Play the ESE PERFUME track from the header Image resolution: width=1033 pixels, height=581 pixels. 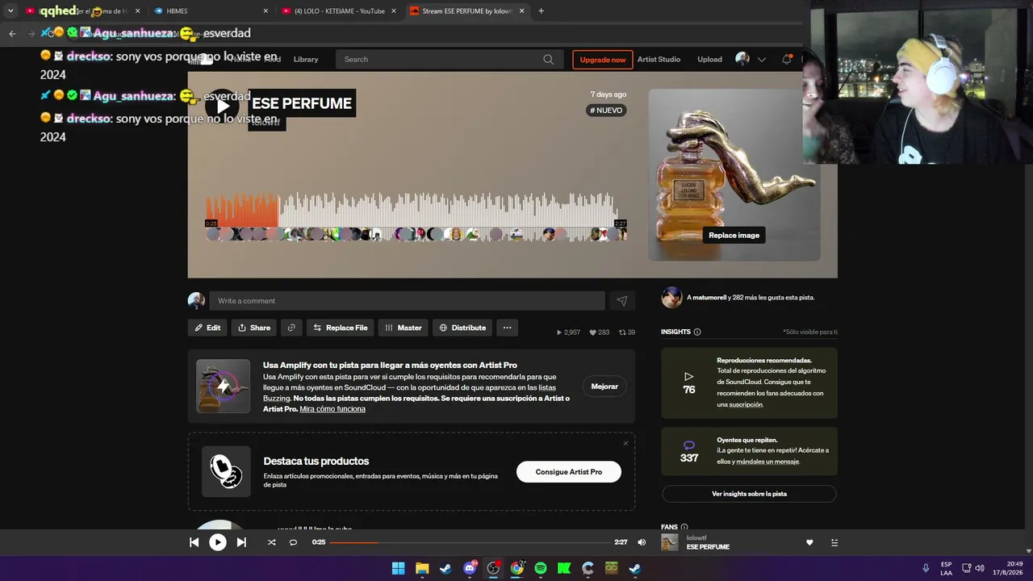[x=222, y=106]
